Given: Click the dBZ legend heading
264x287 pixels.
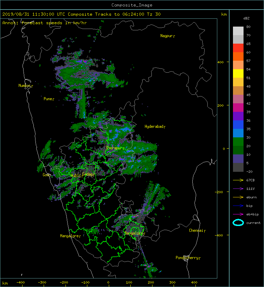Looking at the screenshot, I should tap(246, 18).
